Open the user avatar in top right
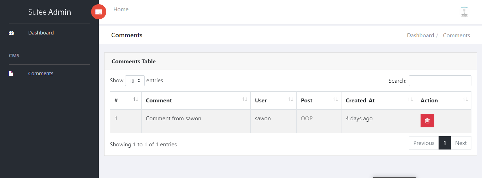 point(464,12)
